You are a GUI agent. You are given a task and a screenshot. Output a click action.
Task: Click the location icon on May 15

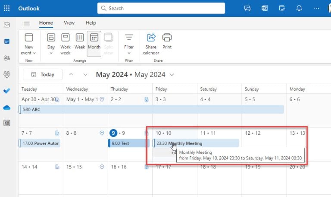tap(102, 167)
